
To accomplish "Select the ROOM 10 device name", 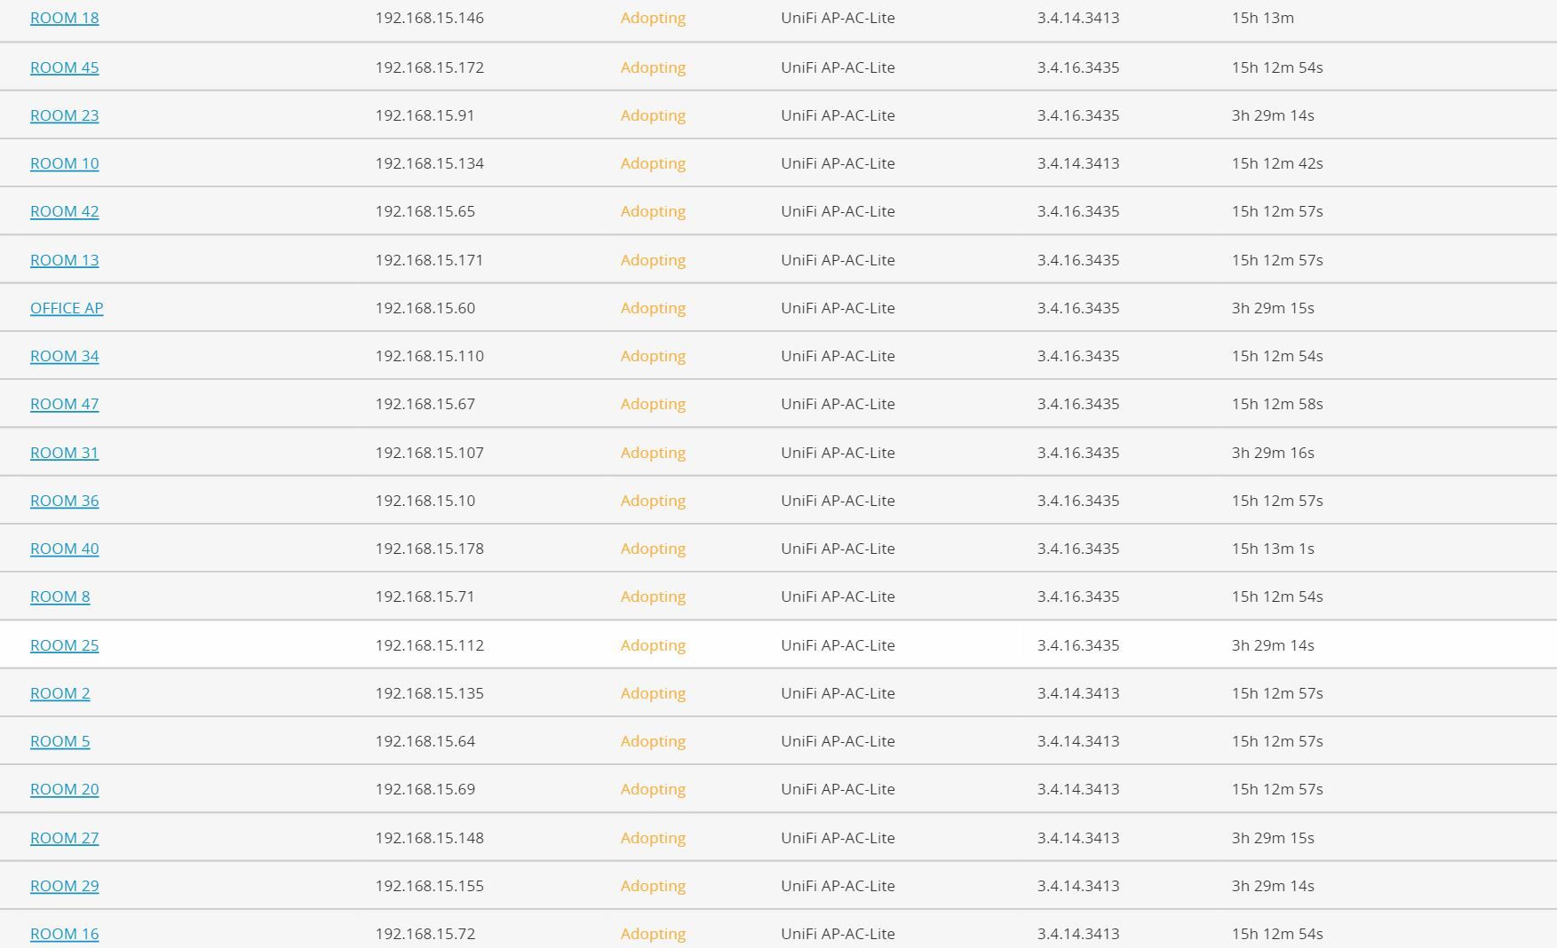I will click(64, 163).
